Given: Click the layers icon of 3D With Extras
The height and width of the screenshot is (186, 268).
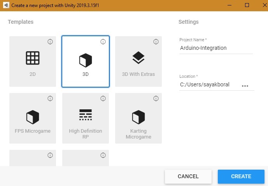Looking at the screenshot, I should coord(138,58).
